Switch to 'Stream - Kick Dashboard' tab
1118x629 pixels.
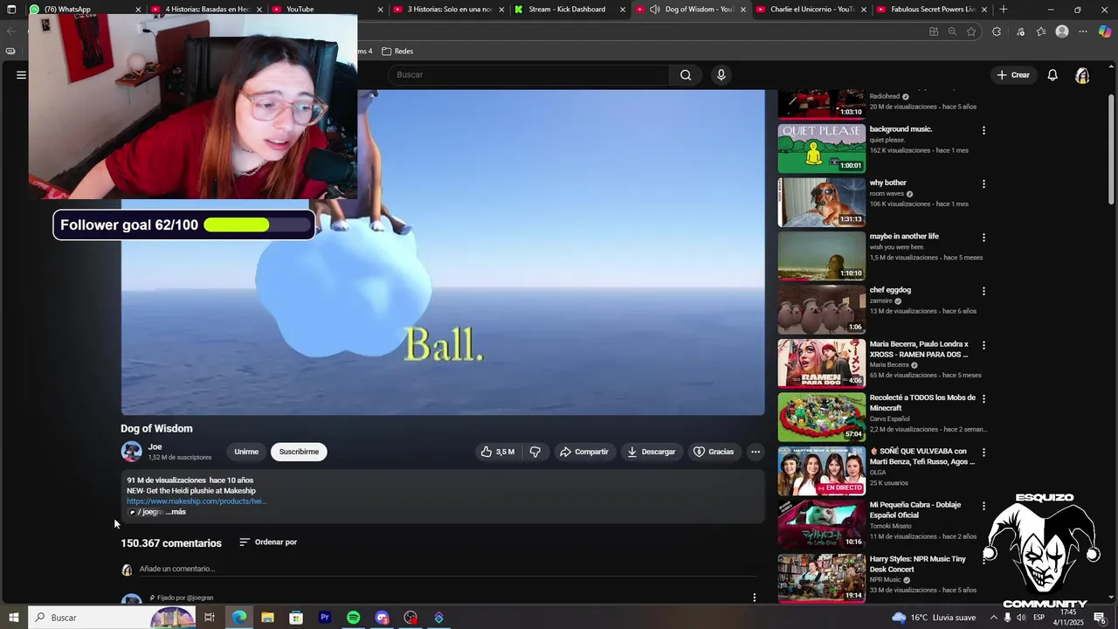[570, 10]
